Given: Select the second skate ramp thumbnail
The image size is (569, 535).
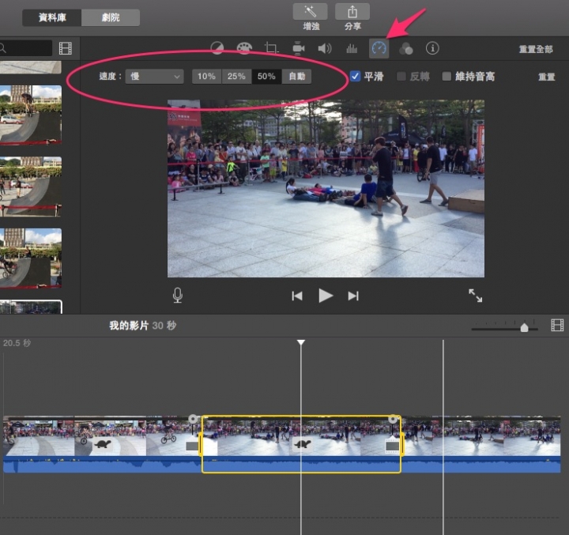Looking at the screenshot, I should 31,186.
